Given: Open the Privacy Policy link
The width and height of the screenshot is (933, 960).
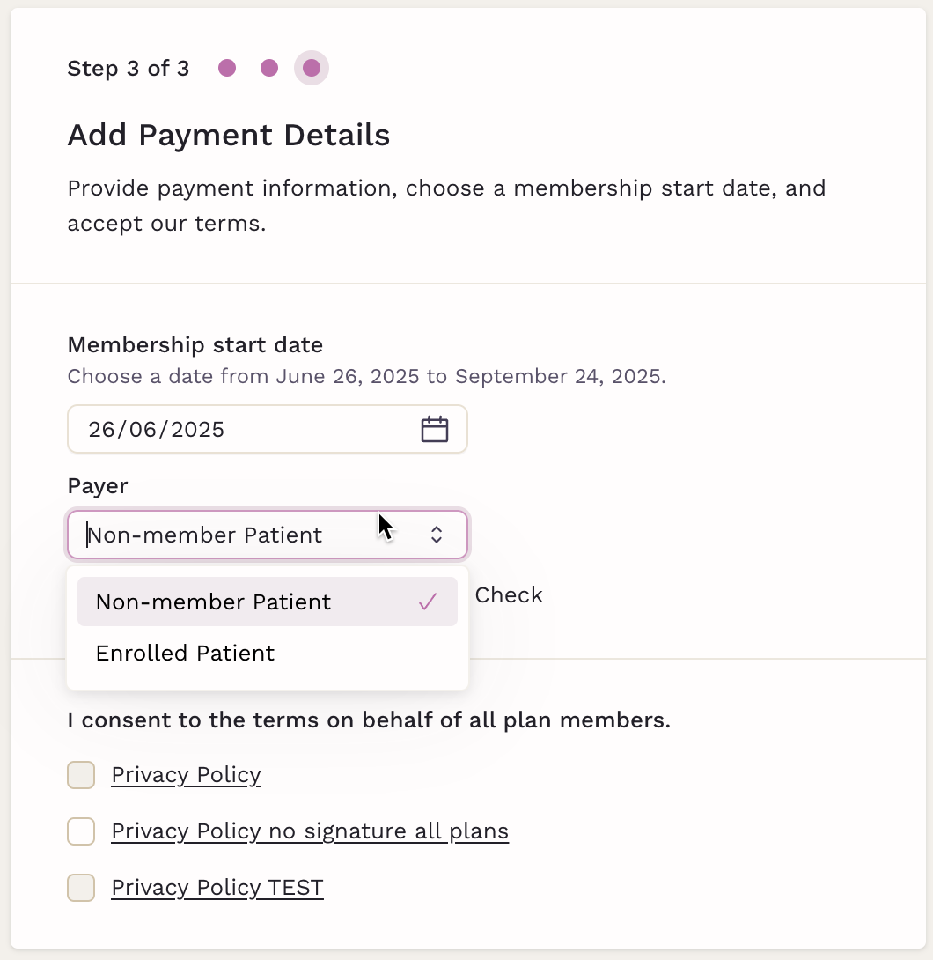Looking at the screenshot, I should pos(186,775).
